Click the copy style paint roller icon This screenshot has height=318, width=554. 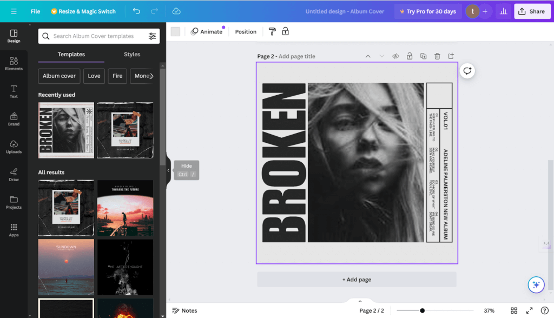pyautogui.click(x=272, y=31)
